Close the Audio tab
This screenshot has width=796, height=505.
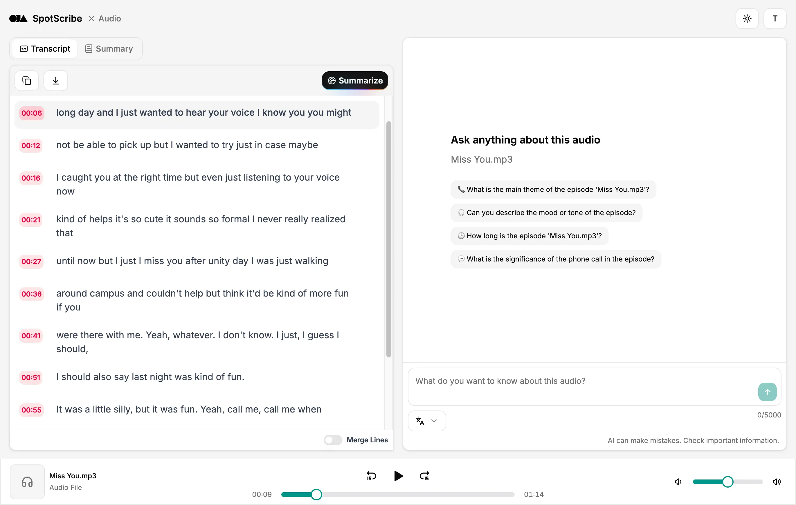click(x=91, y=19)
